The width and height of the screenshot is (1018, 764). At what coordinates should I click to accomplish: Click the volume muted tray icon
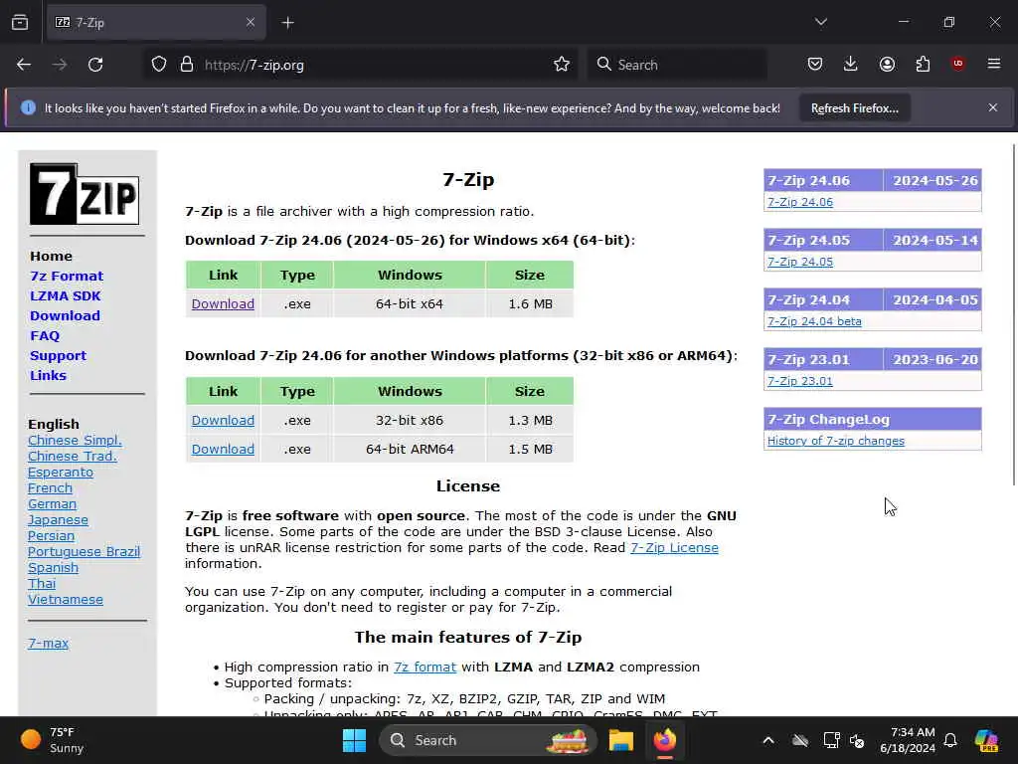[x=858, y=740]
